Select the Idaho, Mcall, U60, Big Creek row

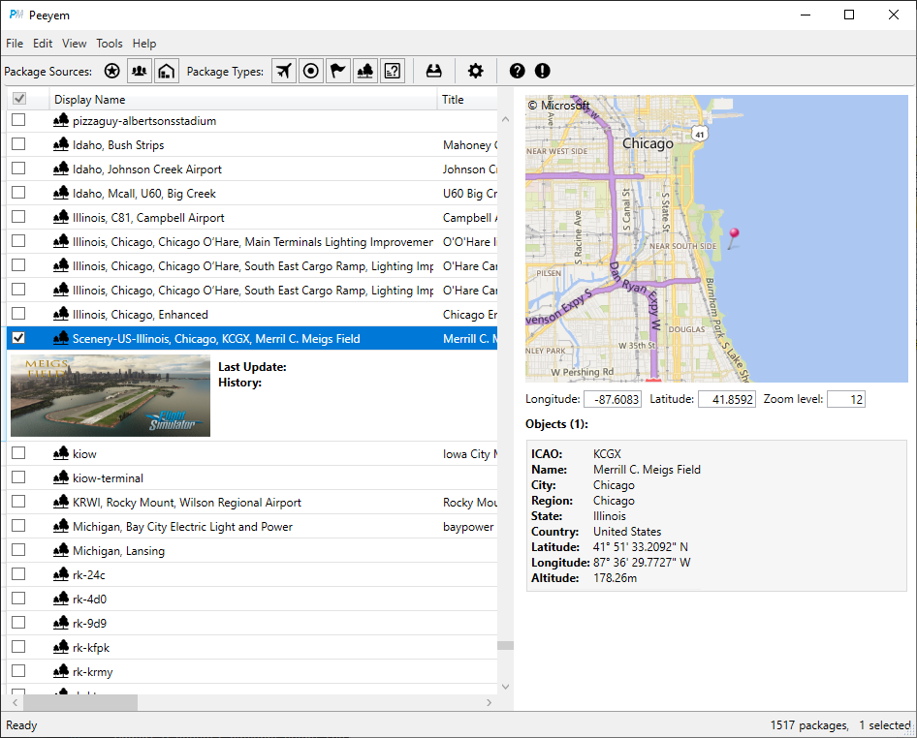tap(251, 194)
